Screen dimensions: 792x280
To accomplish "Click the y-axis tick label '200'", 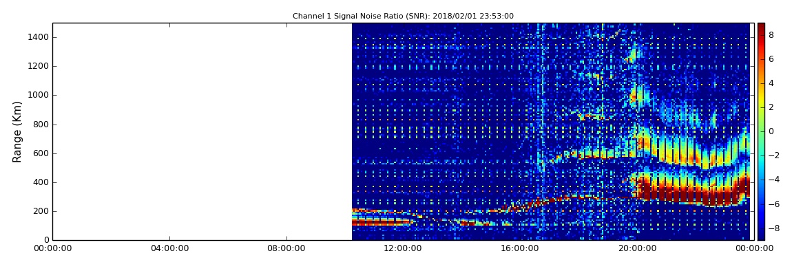I will coord(41,211).
